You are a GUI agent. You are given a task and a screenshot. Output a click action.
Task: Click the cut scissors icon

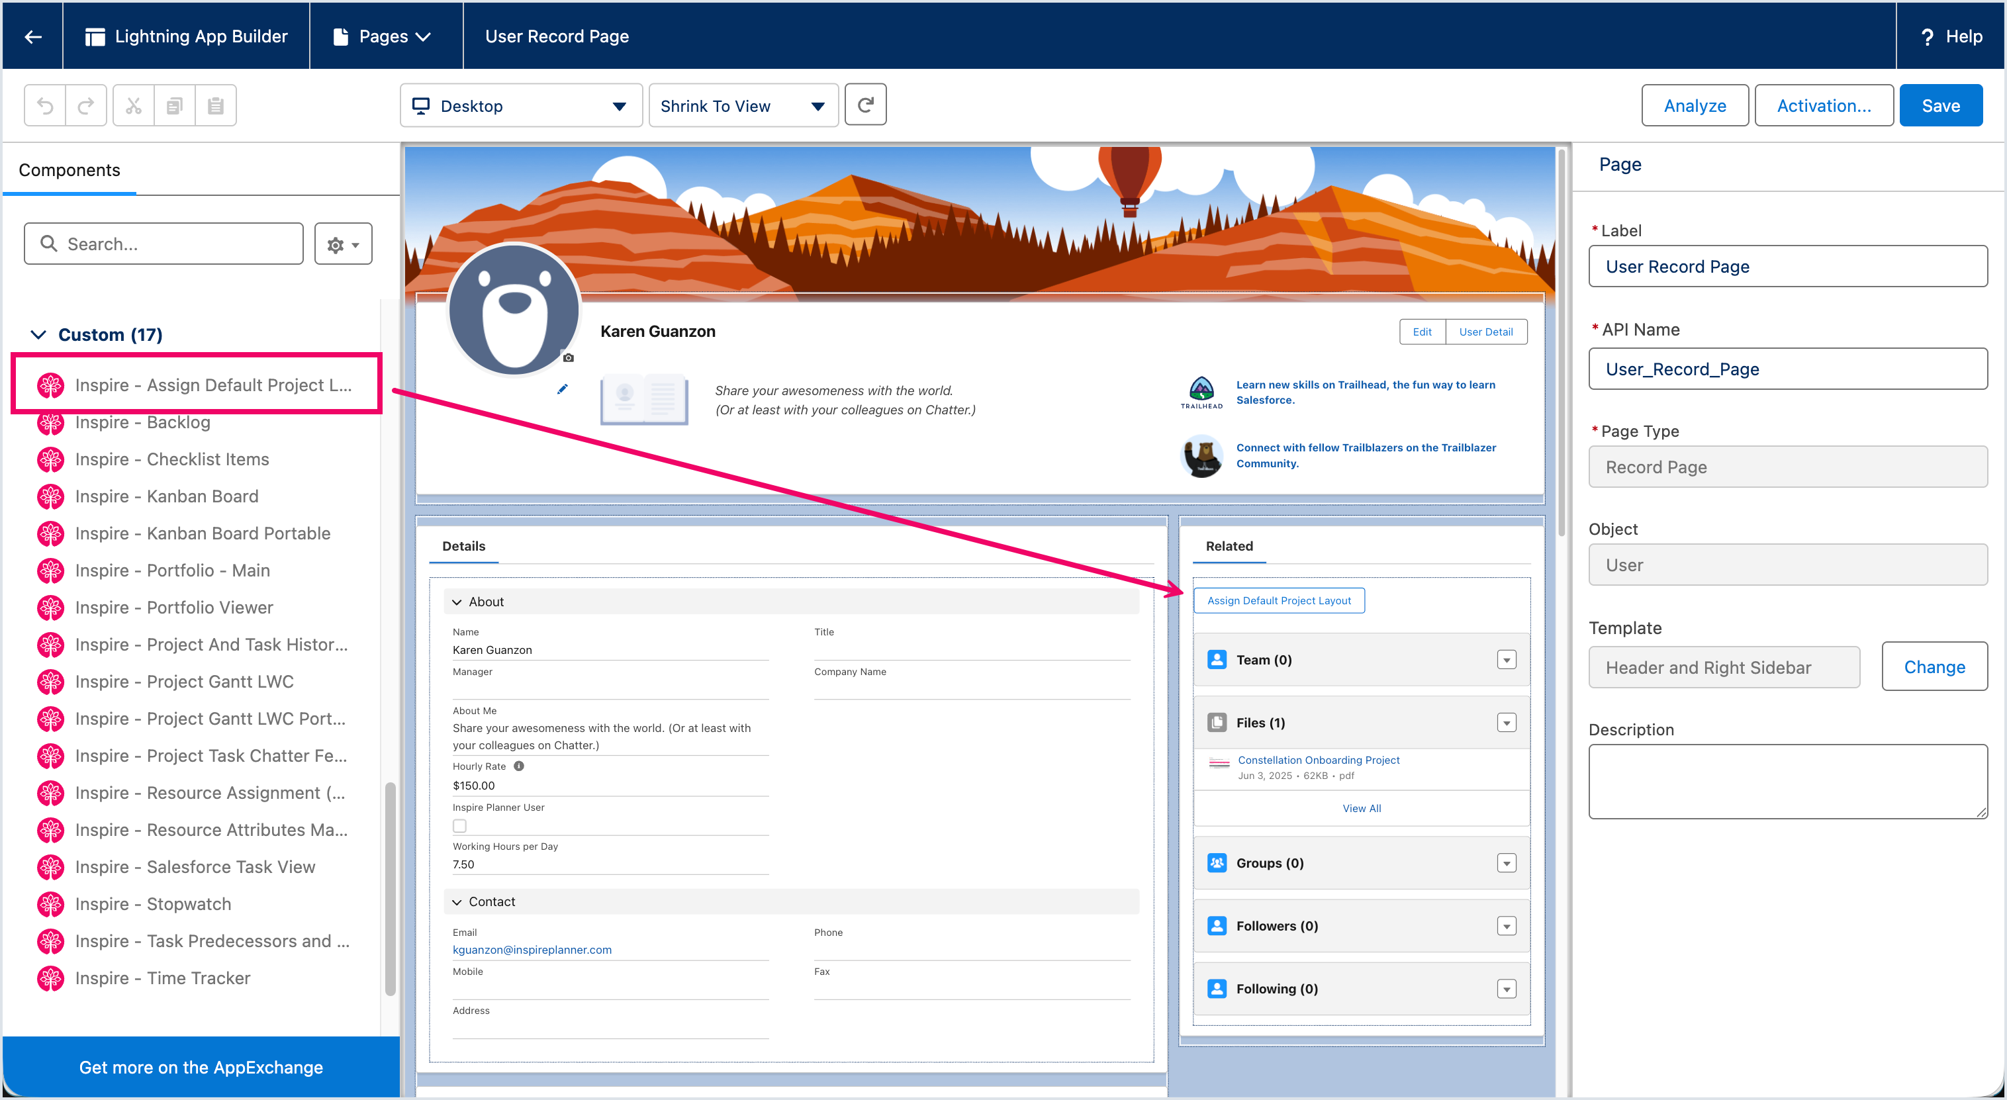click(x=133, y=105)
